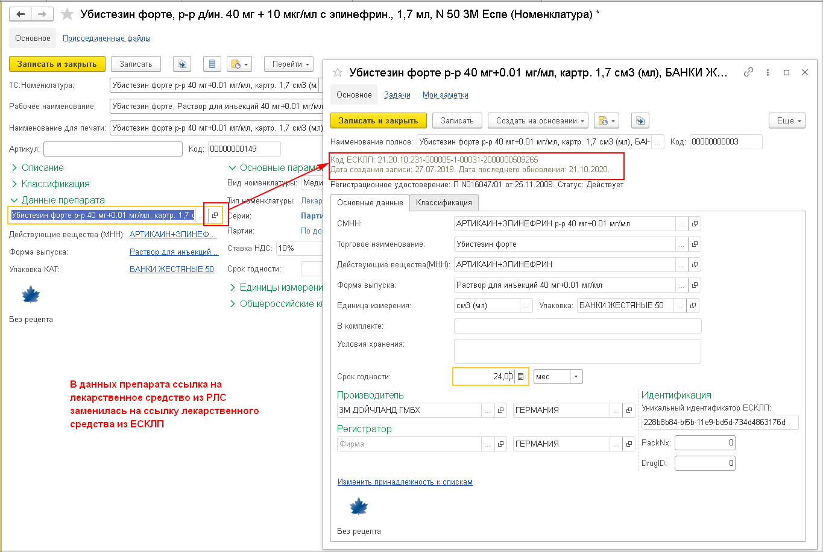Choose Единица измерения via ellipsis button
This screenshot has width=823, height=552.
(526, 305)
